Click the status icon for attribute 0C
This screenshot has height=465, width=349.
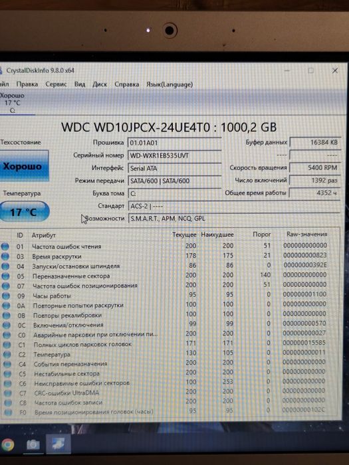point(7,325)
